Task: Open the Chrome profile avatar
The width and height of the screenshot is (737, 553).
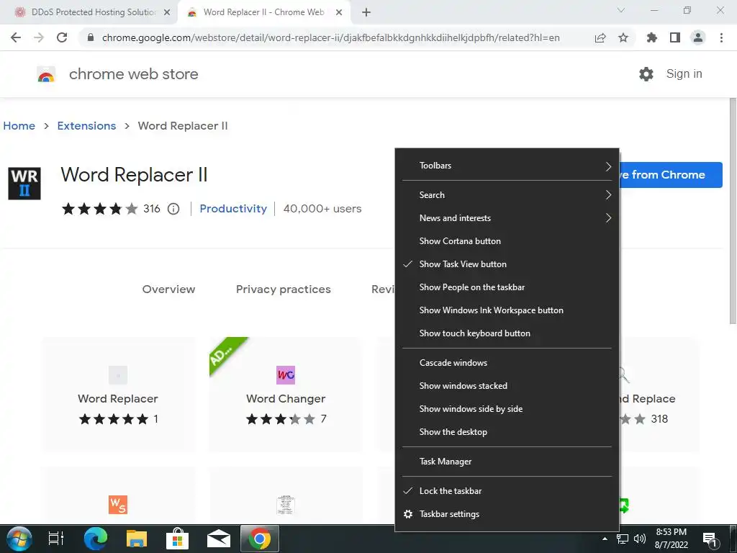Action: 698,37
